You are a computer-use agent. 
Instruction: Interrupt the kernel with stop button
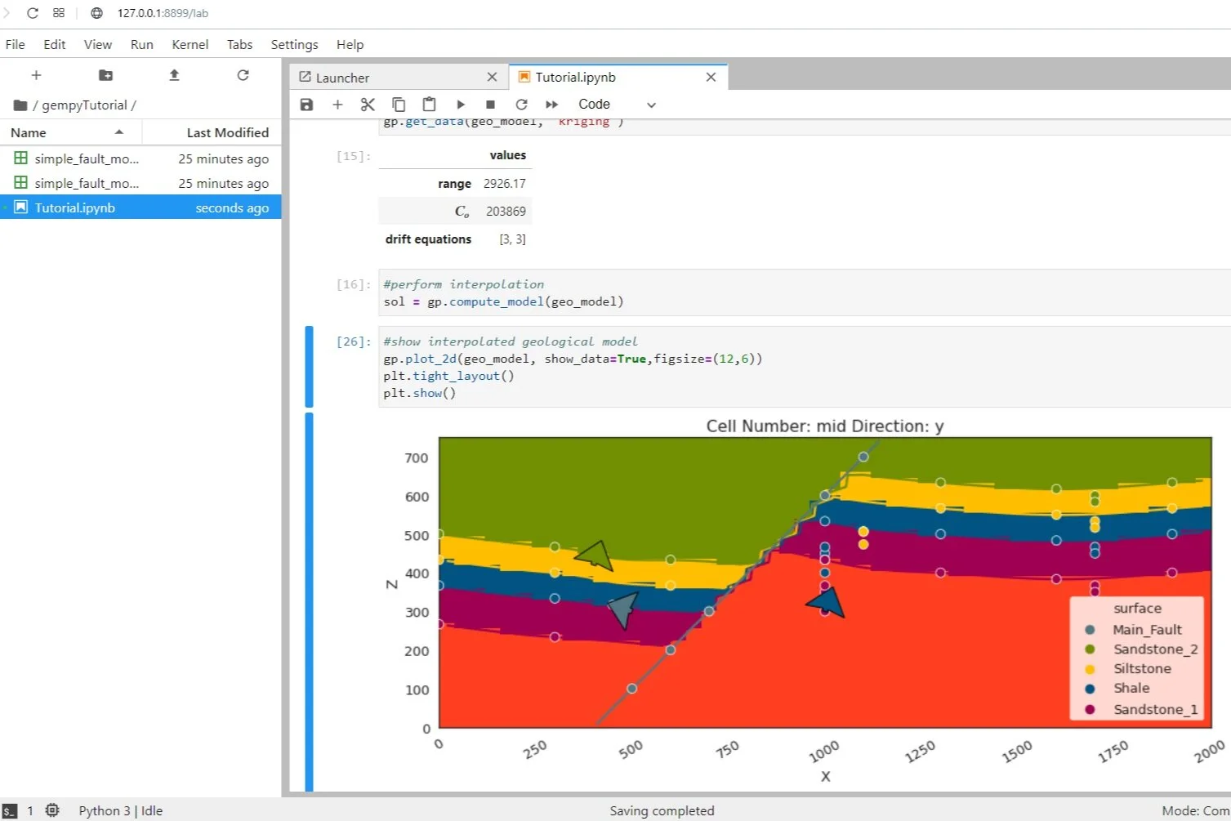coord(491,104)
